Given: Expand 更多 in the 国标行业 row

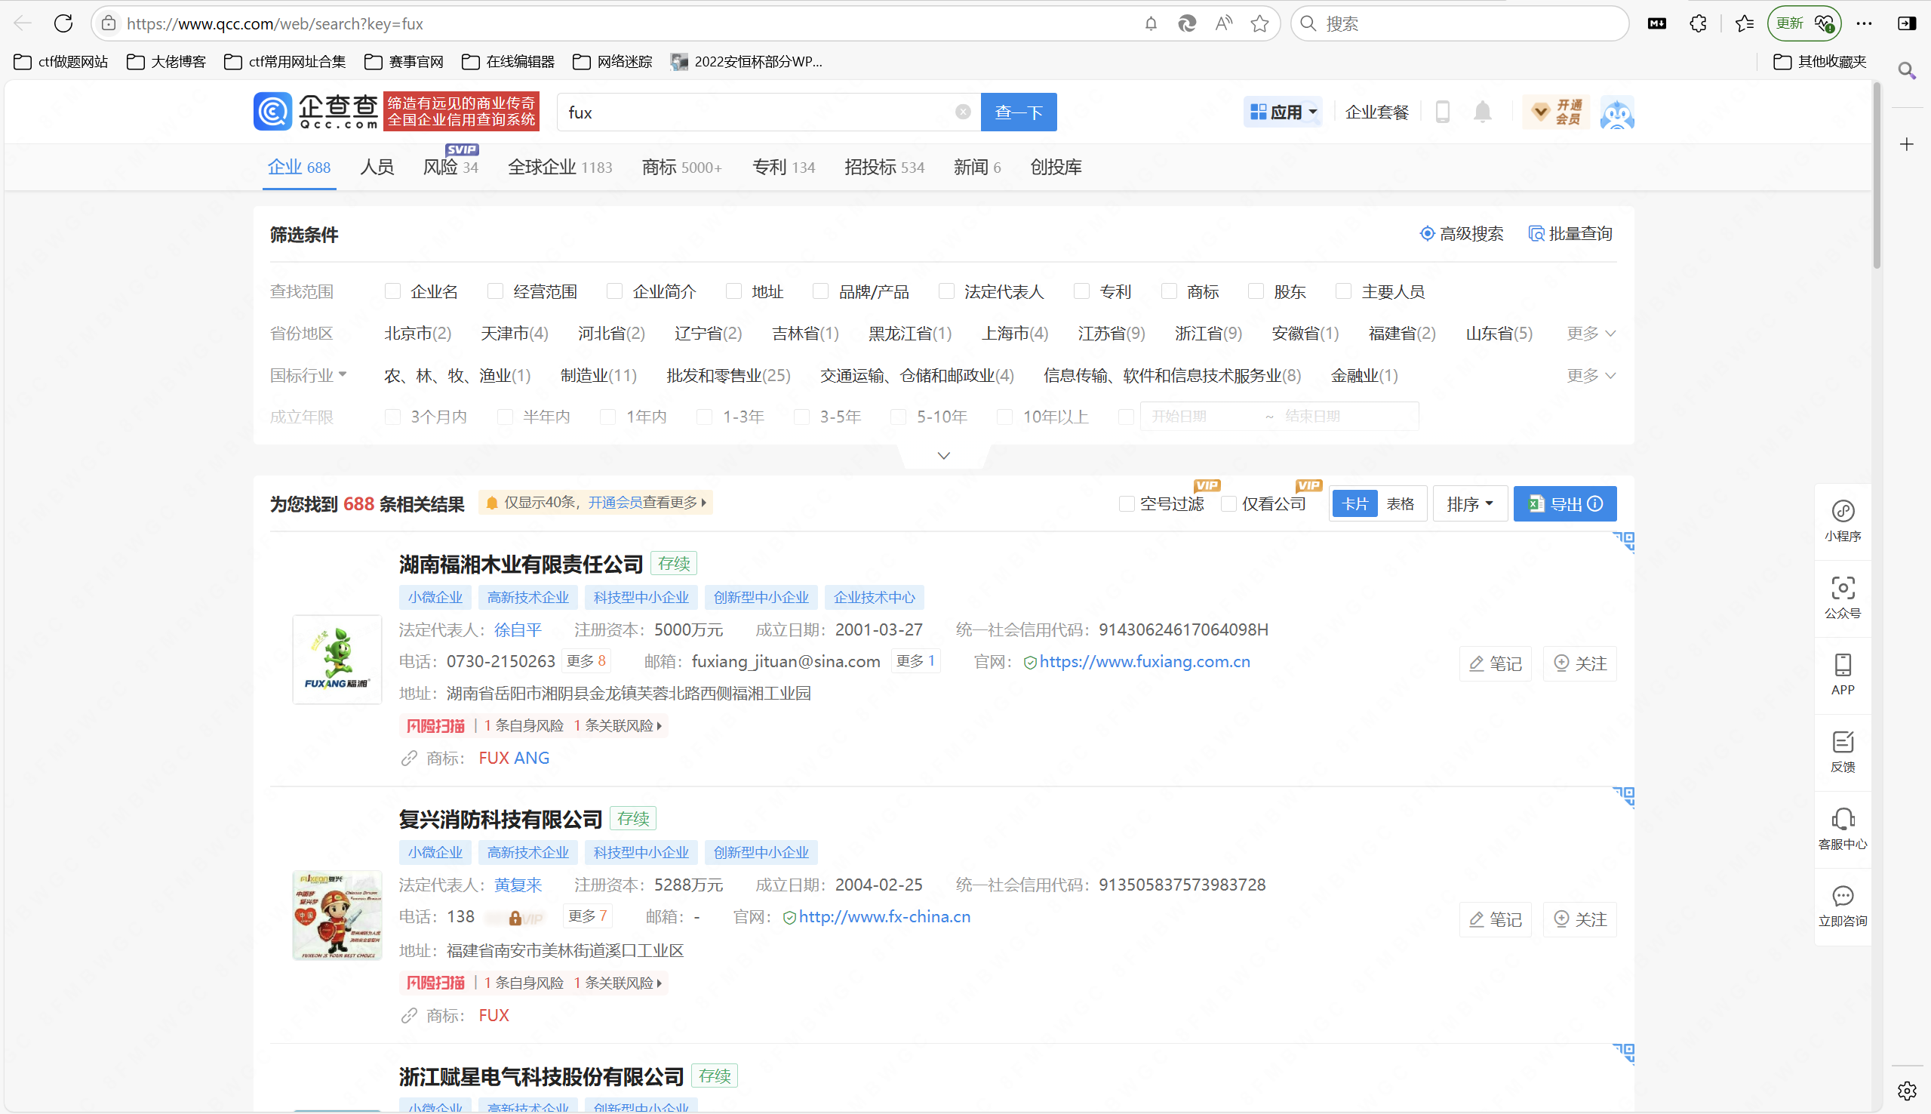Looking at the screenshot, I should pyautogui.click(x=1591, y=375).
